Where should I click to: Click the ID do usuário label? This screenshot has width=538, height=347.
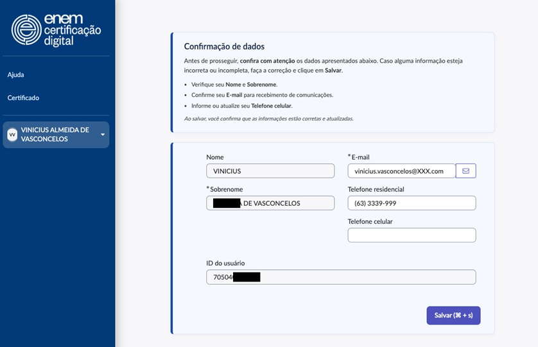click(225, 263)
